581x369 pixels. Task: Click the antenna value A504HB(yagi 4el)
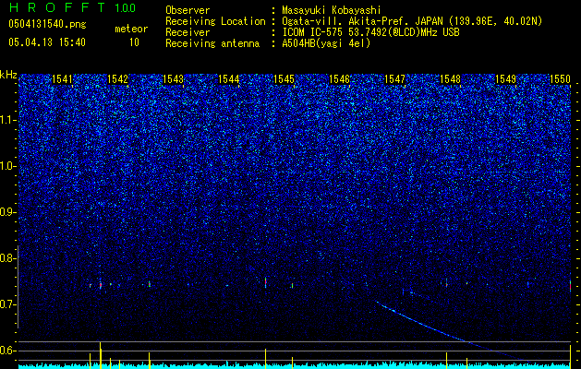(326, 43)
